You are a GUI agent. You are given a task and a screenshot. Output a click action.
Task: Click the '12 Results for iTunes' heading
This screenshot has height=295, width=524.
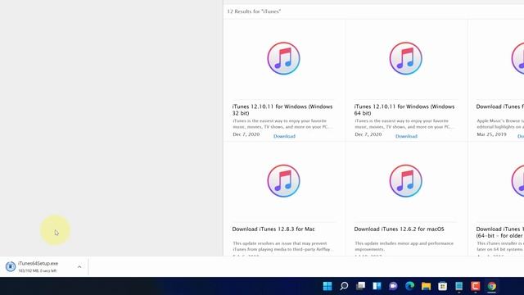254,11
